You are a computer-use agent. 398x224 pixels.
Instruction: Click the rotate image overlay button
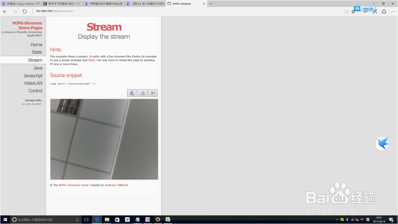pyautogui.click(x=132, y=93)
